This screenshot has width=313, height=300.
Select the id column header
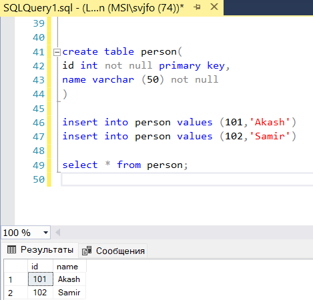[40, 266]
